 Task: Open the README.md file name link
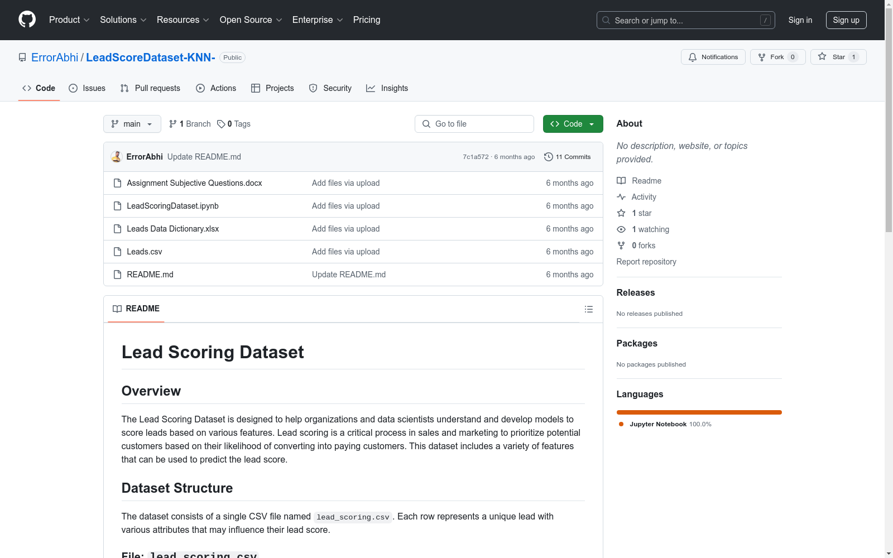pos(150,275)
